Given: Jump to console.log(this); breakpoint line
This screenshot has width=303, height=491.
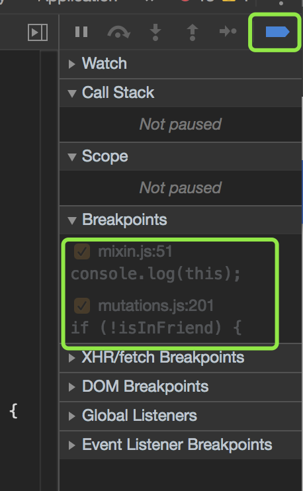Looking at the screenshot, I should click(155, 274).
